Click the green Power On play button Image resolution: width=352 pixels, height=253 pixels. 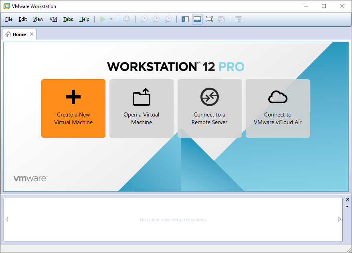pos(103,19)
